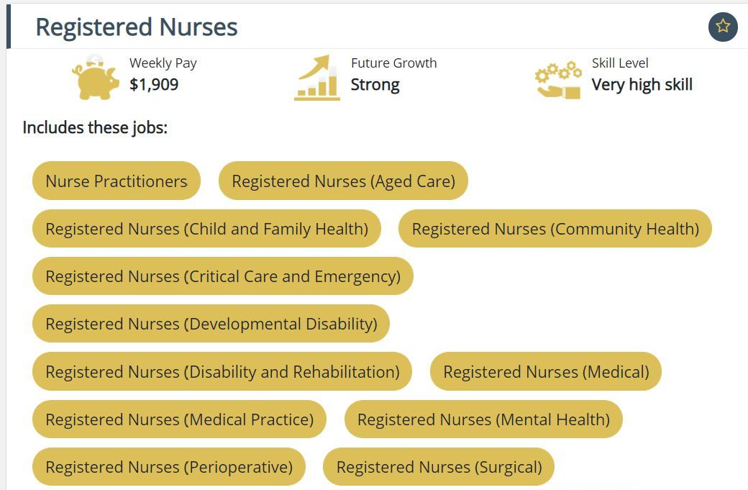This screenshot has width=748, height=490.
Task: Open Registered Nurses (Developmental Disability)
Action: [211, 324]
